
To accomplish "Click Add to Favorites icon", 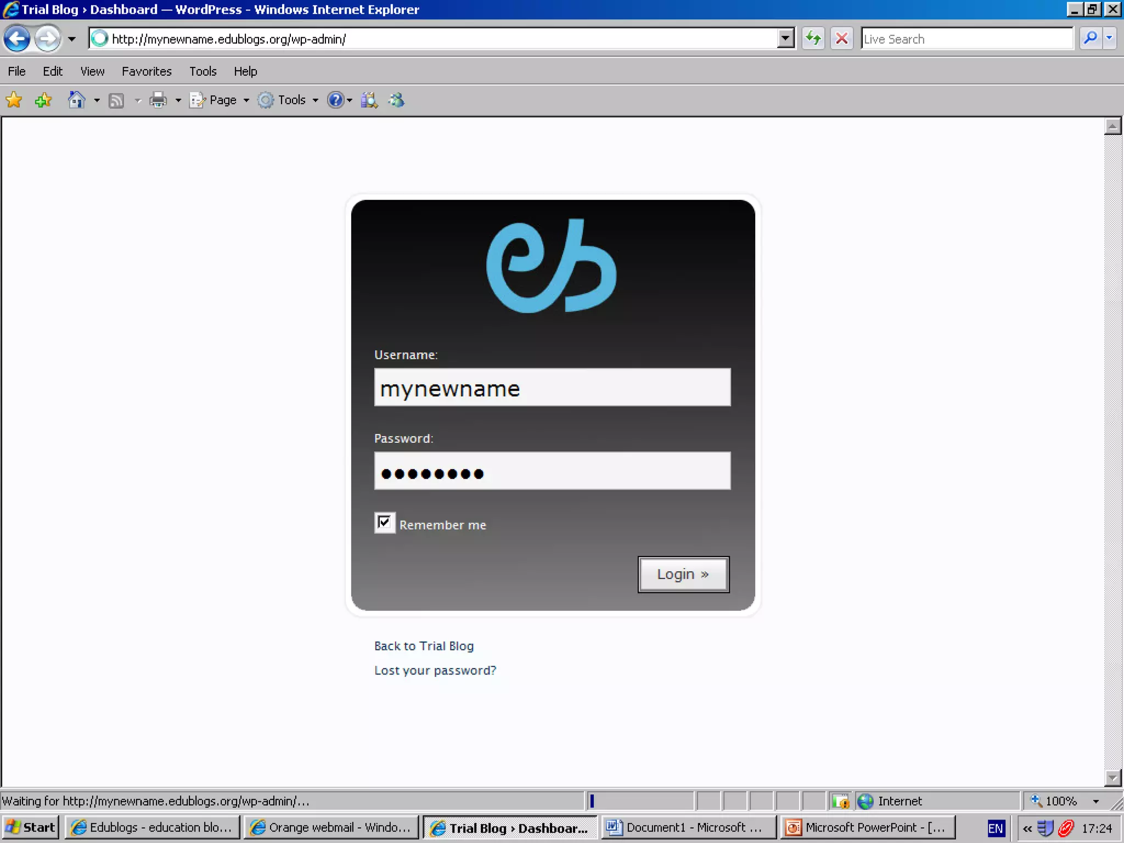I will coord(43,100).
